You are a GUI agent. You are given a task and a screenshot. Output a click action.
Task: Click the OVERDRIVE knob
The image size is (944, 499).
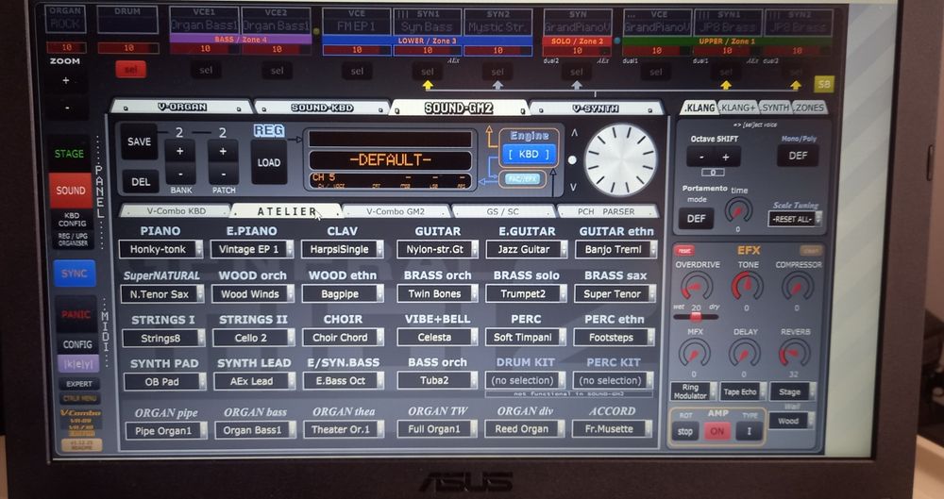(696, 285)
